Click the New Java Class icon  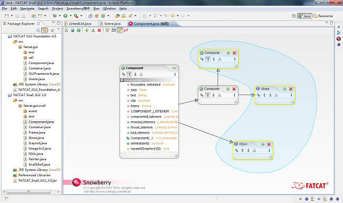click(103, 15)
